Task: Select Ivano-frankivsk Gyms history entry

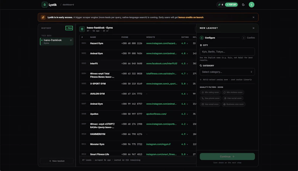Action: (x=57, y=41)
